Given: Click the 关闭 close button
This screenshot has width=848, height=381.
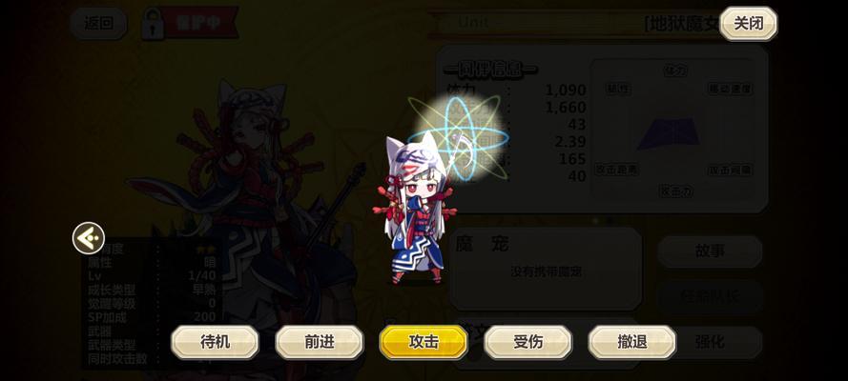Looking at the screenshot, I should click(x=749, y=23).
